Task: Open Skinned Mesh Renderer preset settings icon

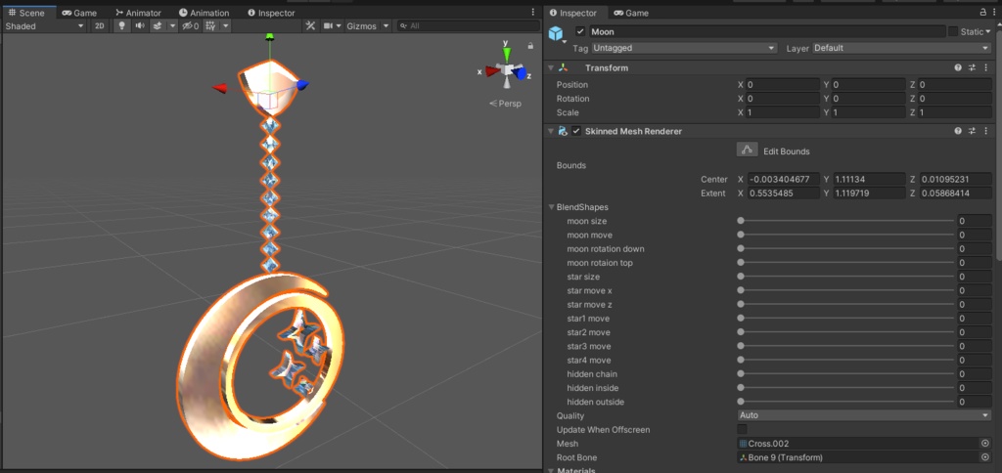Action: (x=972, y=131)
